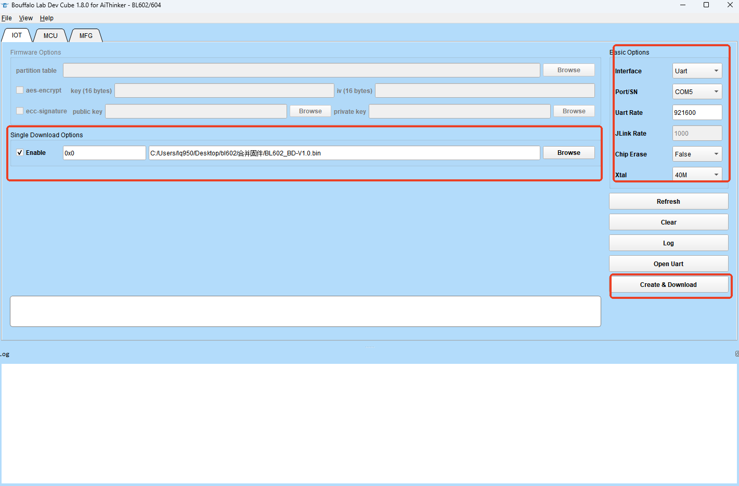This screenshot has width=739, height=486.
Task: Click the JLink Rate field
Action: pos(697,133)
